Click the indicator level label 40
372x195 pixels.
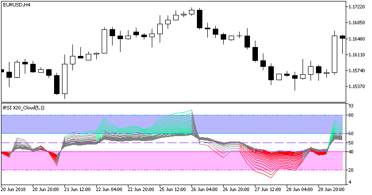(351, 152)
